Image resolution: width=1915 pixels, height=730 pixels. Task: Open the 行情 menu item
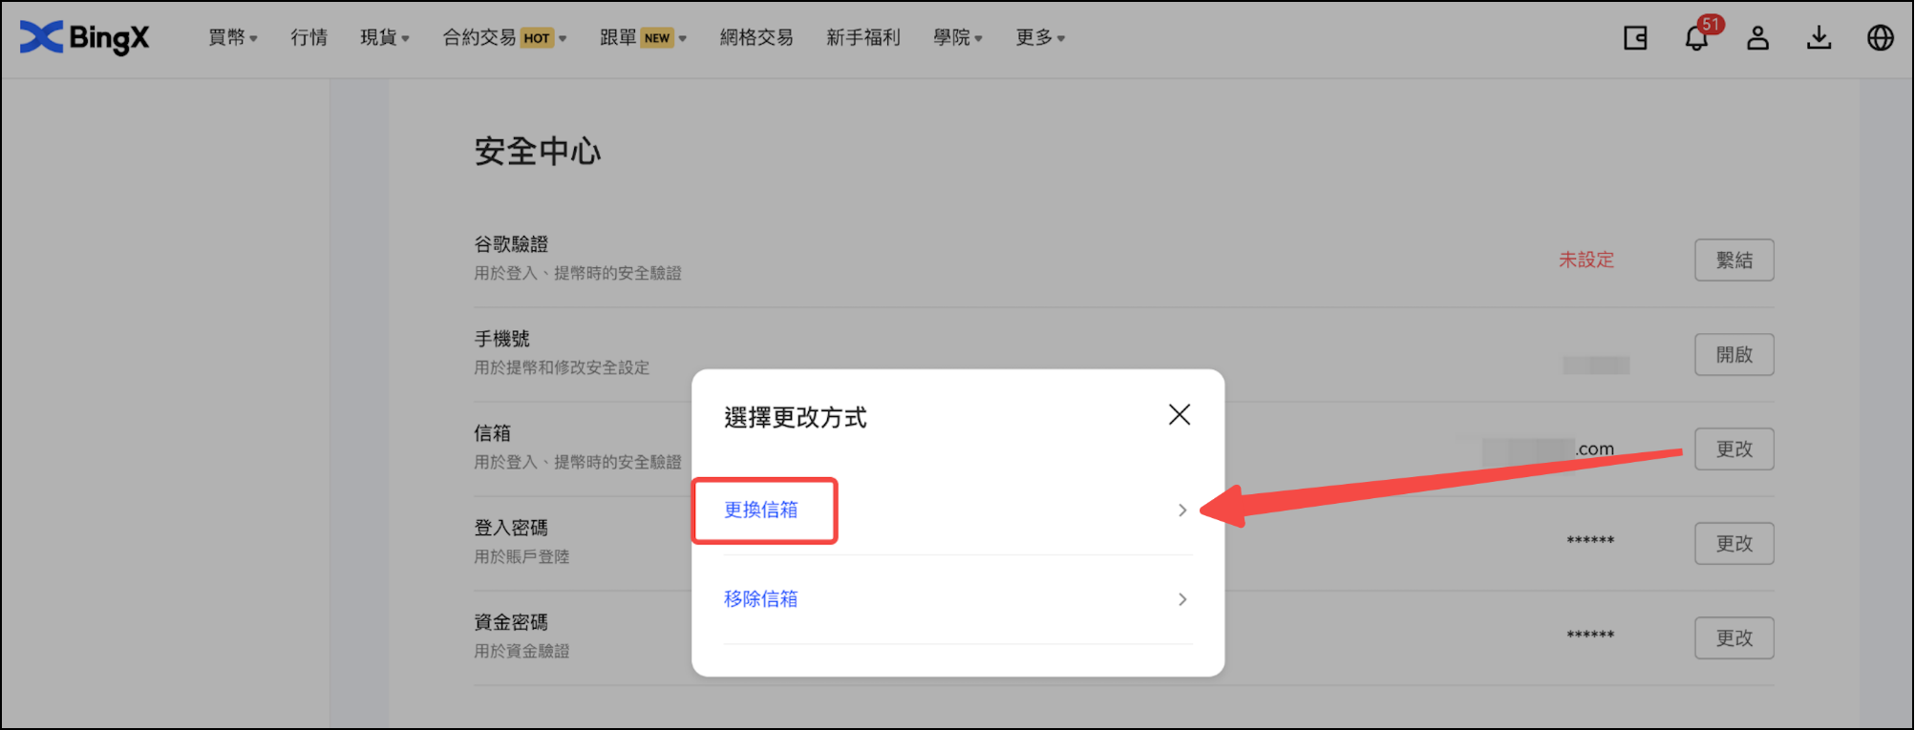[x=309, y=38]
